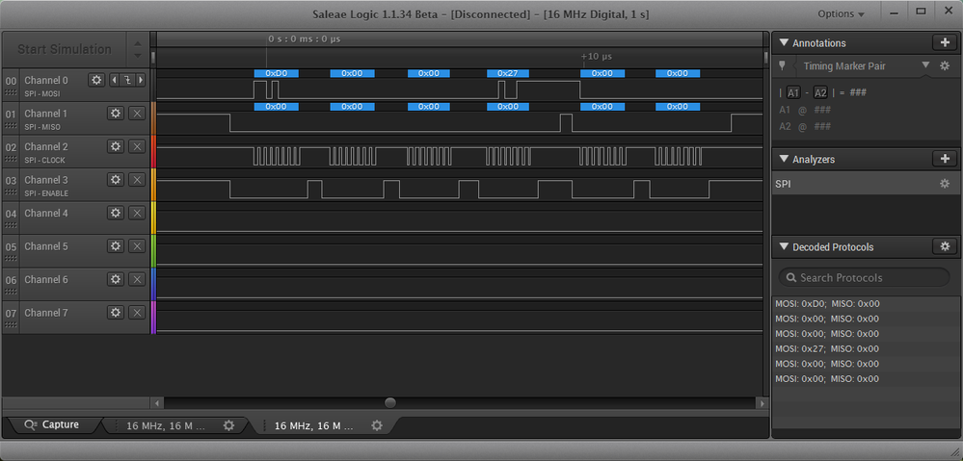Click the Channel 0 SPI-MOSI label

pos(42,94)
